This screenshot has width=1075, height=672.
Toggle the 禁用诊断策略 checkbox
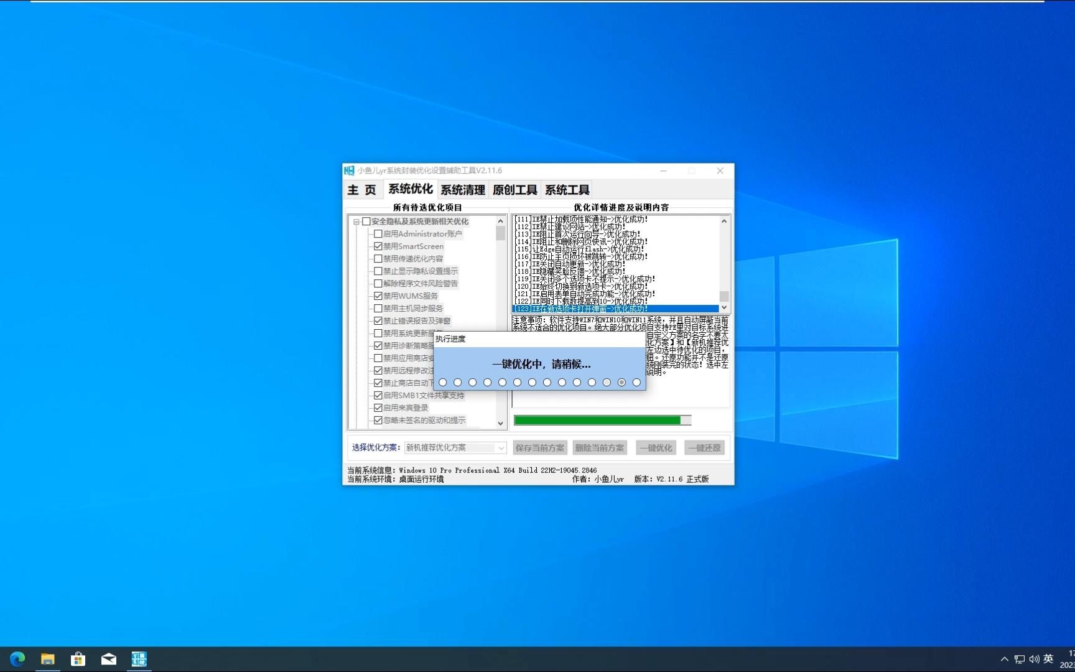[378, 346]
